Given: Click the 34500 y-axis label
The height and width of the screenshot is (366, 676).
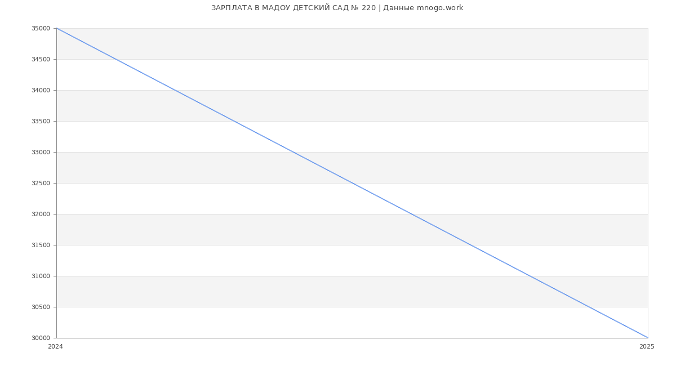Looking at the screenshot, I should pyautogui.click(x=41, y=59).
